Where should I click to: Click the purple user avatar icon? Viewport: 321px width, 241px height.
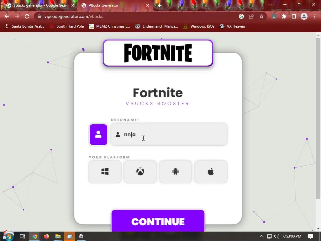pos(98,134)
